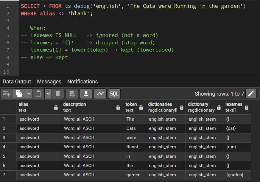260x182 pixels.
Task: Click line number 10 in the gutter
Action: pyautogui.click(x=6, y=72)
